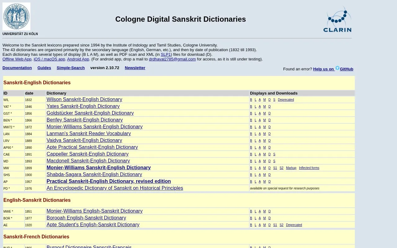Open Encyclopedic Dictionary of Sanskrit on Historical Principles
This screenshot has height=248, width=397.
coord(115,188)
